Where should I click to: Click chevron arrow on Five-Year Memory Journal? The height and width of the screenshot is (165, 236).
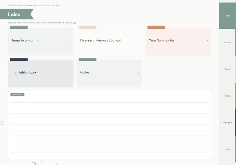[139, 41]
